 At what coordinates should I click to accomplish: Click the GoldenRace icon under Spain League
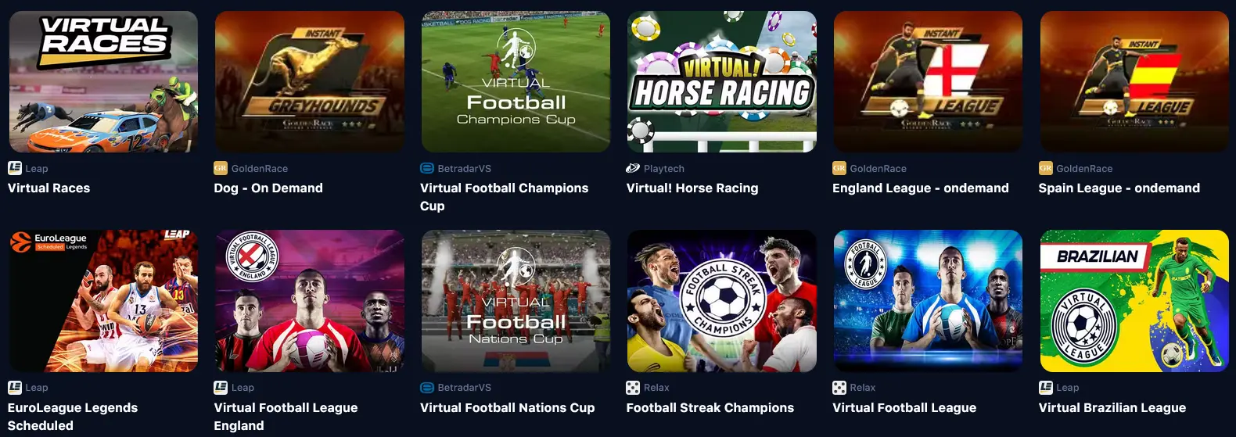1046,168
